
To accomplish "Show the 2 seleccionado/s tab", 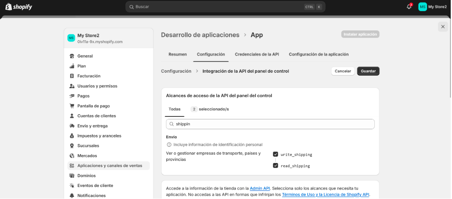I will click(210, 109).
